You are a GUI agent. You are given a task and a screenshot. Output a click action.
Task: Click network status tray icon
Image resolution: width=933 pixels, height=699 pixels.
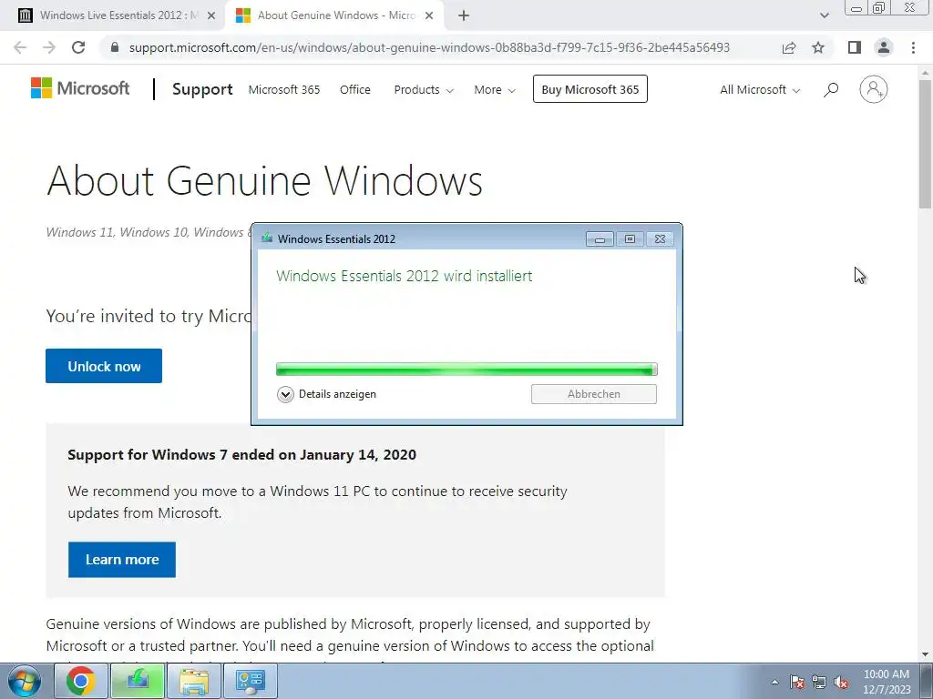click(x=819, y=682)
